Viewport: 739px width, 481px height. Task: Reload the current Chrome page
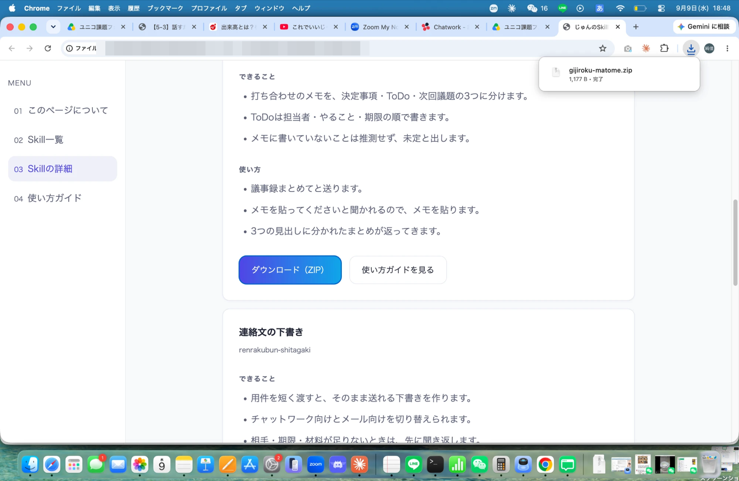click(48, 48)
